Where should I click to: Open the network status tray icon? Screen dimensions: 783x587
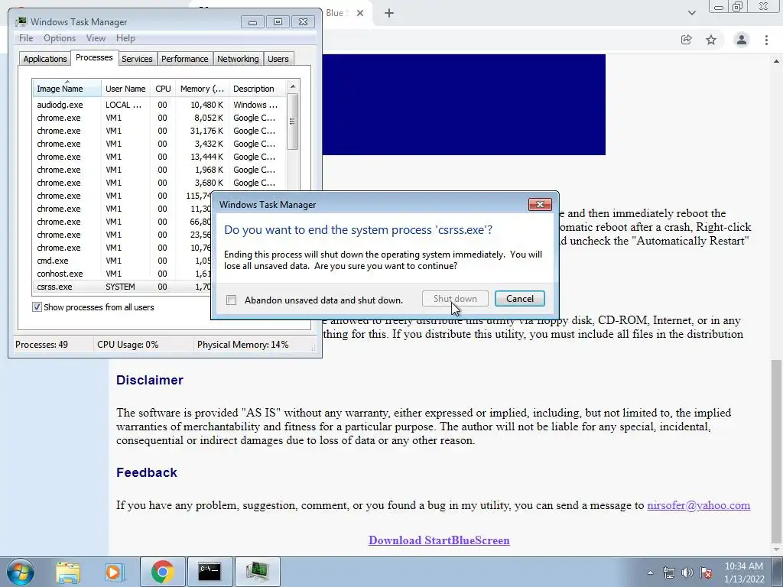[x=668, y=572]
